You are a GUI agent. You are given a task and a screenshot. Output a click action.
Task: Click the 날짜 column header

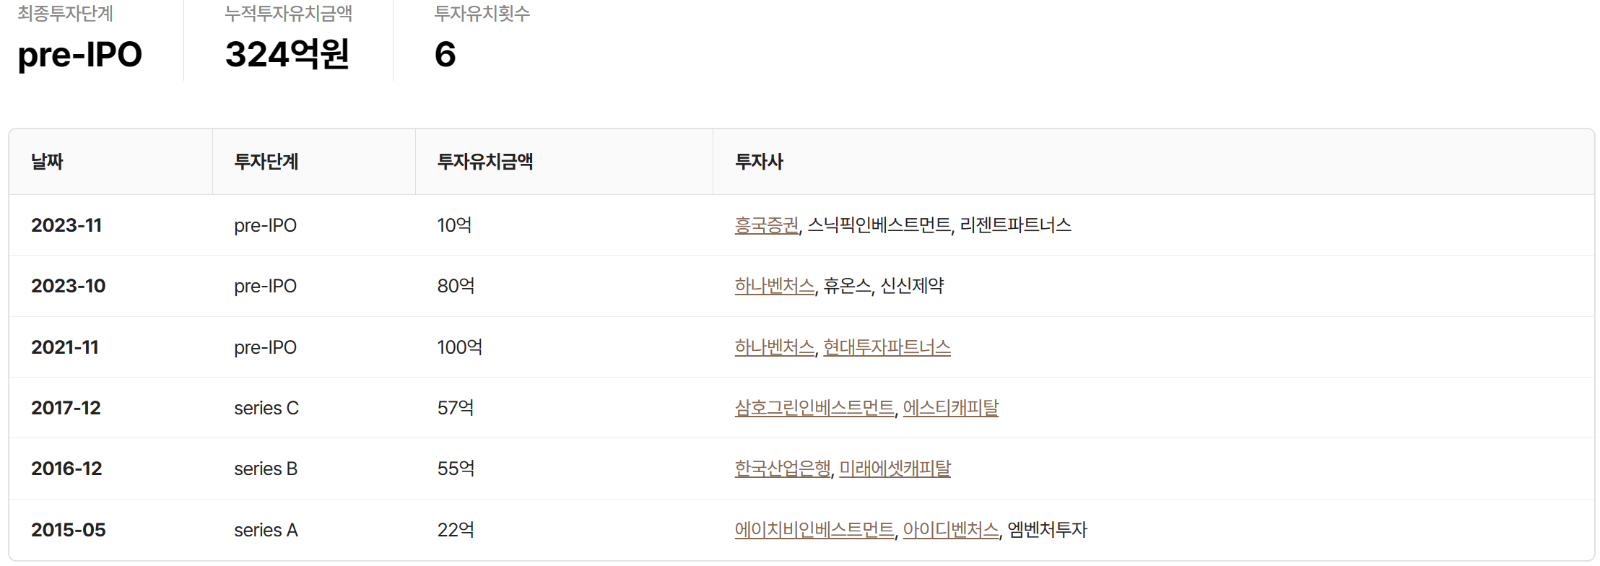47,162
